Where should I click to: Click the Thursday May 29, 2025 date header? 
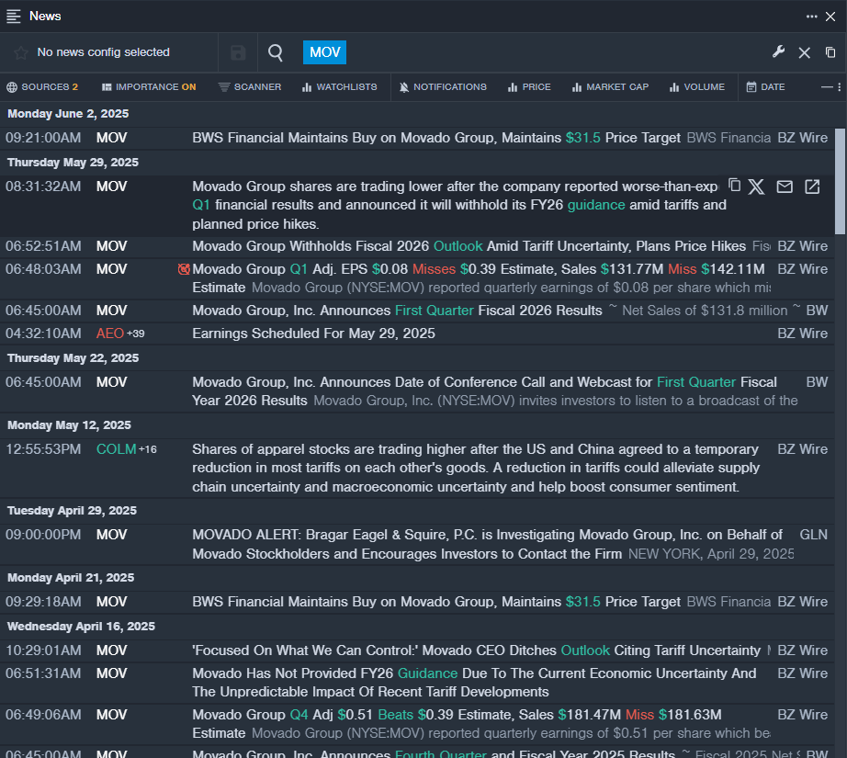73,163
